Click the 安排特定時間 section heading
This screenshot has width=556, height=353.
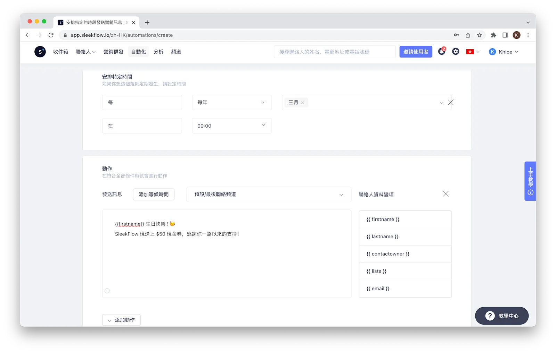pyautogui.click(x=117, y=77)
